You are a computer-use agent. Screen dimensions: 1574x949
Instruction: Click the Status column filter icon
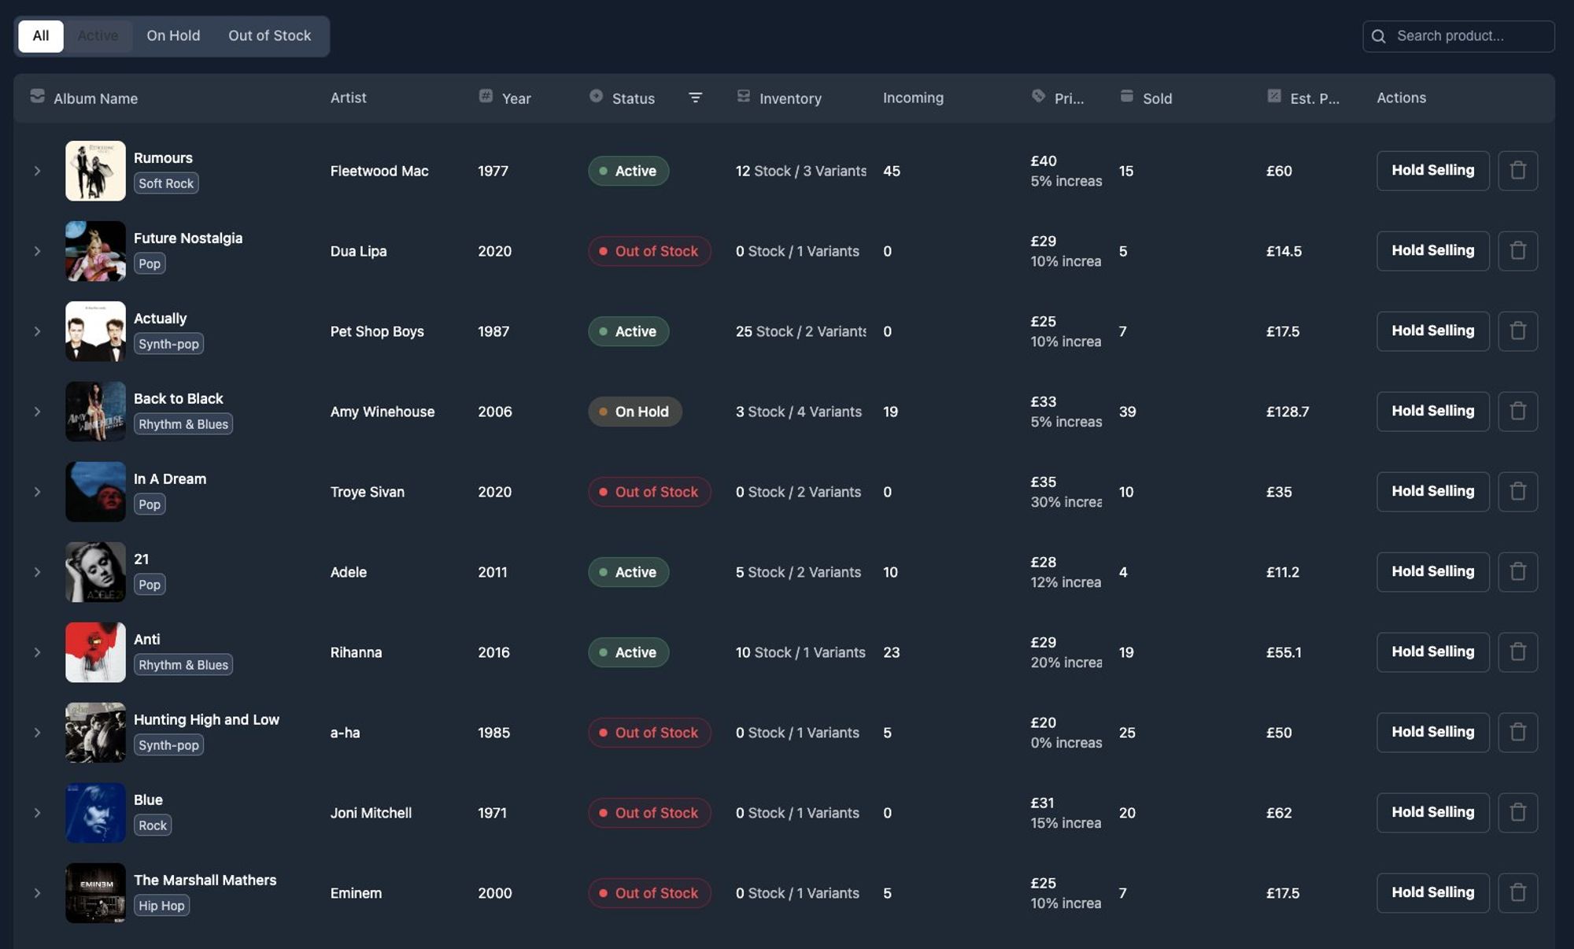tap(695, 98)
